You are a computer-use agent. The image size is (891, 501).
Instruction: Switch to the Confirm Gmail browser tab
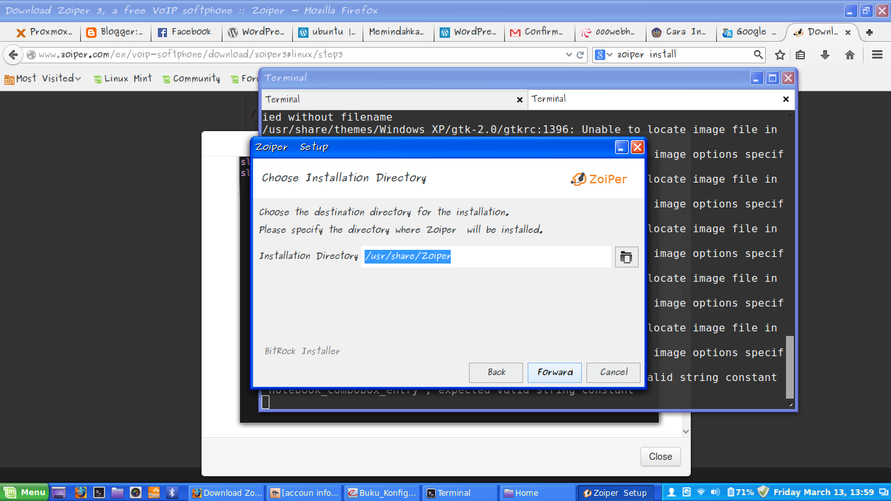click(539, 32)
